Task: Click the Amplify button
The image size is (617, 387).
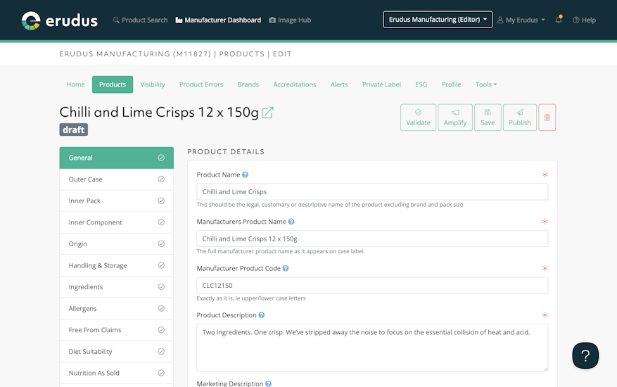Action: click(455, 118)
